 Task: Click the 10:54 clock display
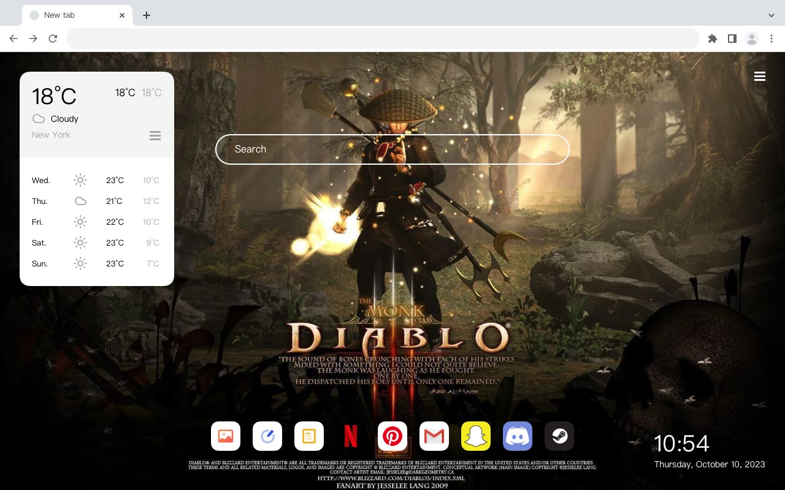[681, 443]
